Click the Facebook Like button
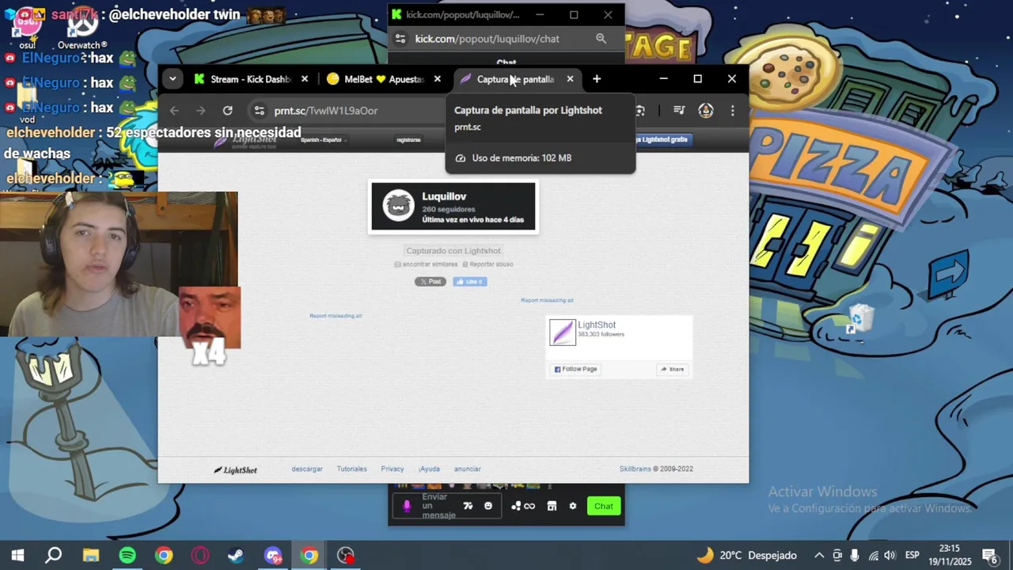Viewport: 1013px width, 570px height. pyautogui.click(x=470, y=282)
